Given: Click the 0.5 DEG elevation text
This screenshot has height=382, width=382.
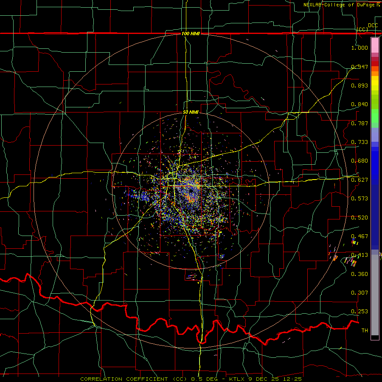Looking at the screenshot, I should (204, 379).
